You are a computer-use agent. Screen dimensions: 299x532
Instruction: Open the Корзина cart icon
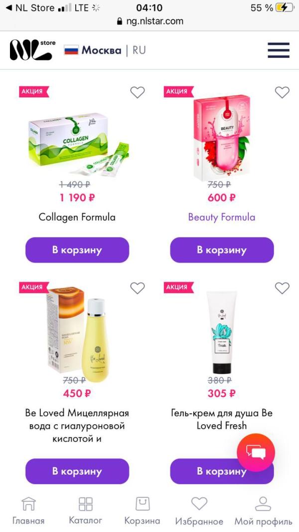click(142, 511)
